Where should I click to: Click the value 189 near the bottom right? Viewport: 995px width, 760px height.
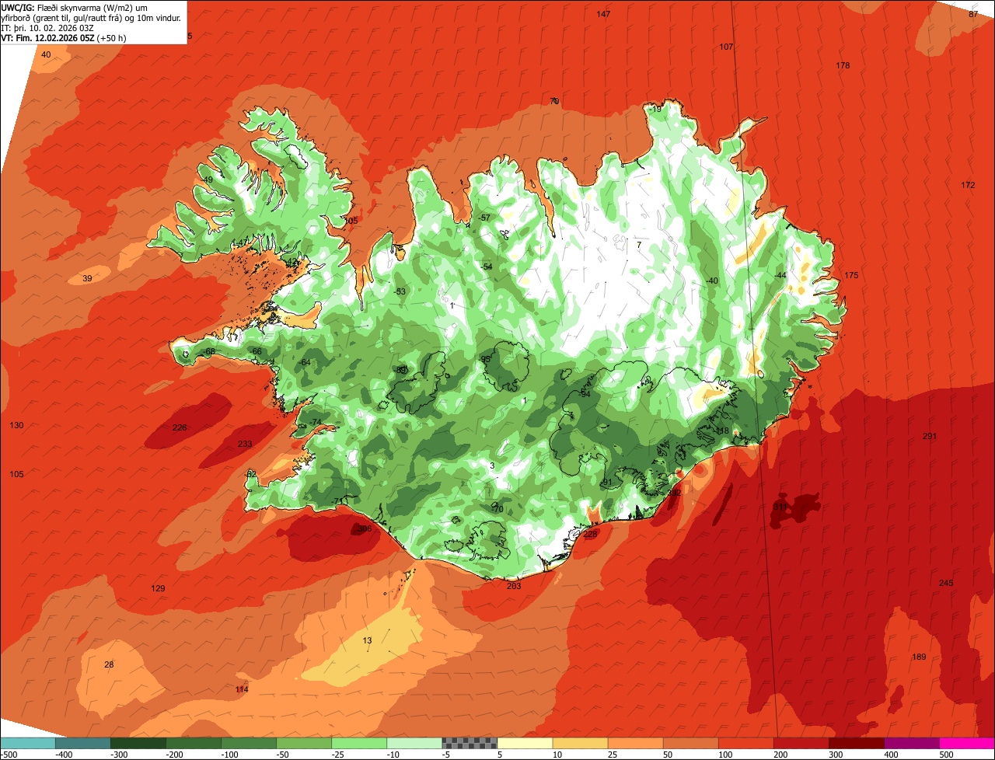(x=919, y=657)
